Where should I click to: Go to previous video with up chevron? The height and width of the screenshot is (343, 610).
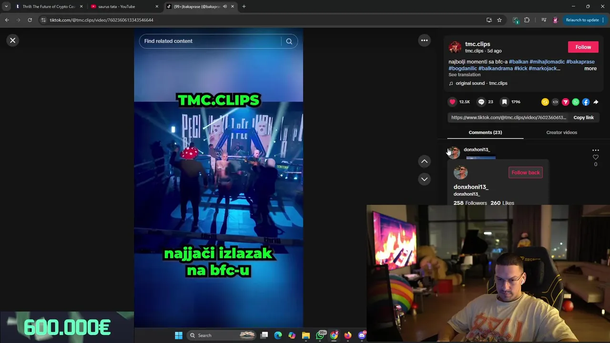coord(424,161)
